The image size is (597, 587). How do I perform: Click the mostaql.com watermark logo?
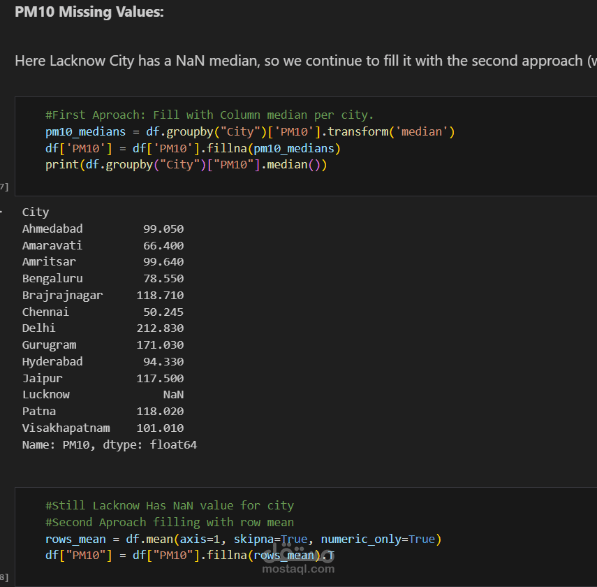(x=298, y=560)
